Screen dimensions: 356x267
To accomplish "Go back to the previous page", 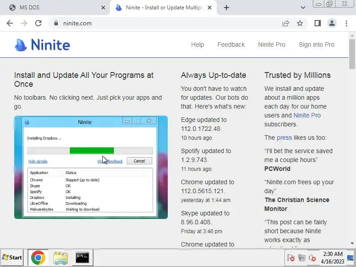I will click(x=10, y=23).
